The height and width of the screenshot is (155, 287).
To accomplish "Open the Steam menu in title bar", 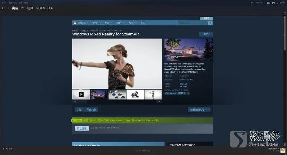I will click(4, 3).
